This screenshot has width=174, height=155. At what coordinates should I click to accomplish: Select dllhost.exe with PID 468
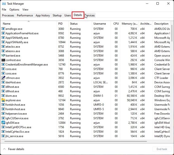tap(85, 91)
